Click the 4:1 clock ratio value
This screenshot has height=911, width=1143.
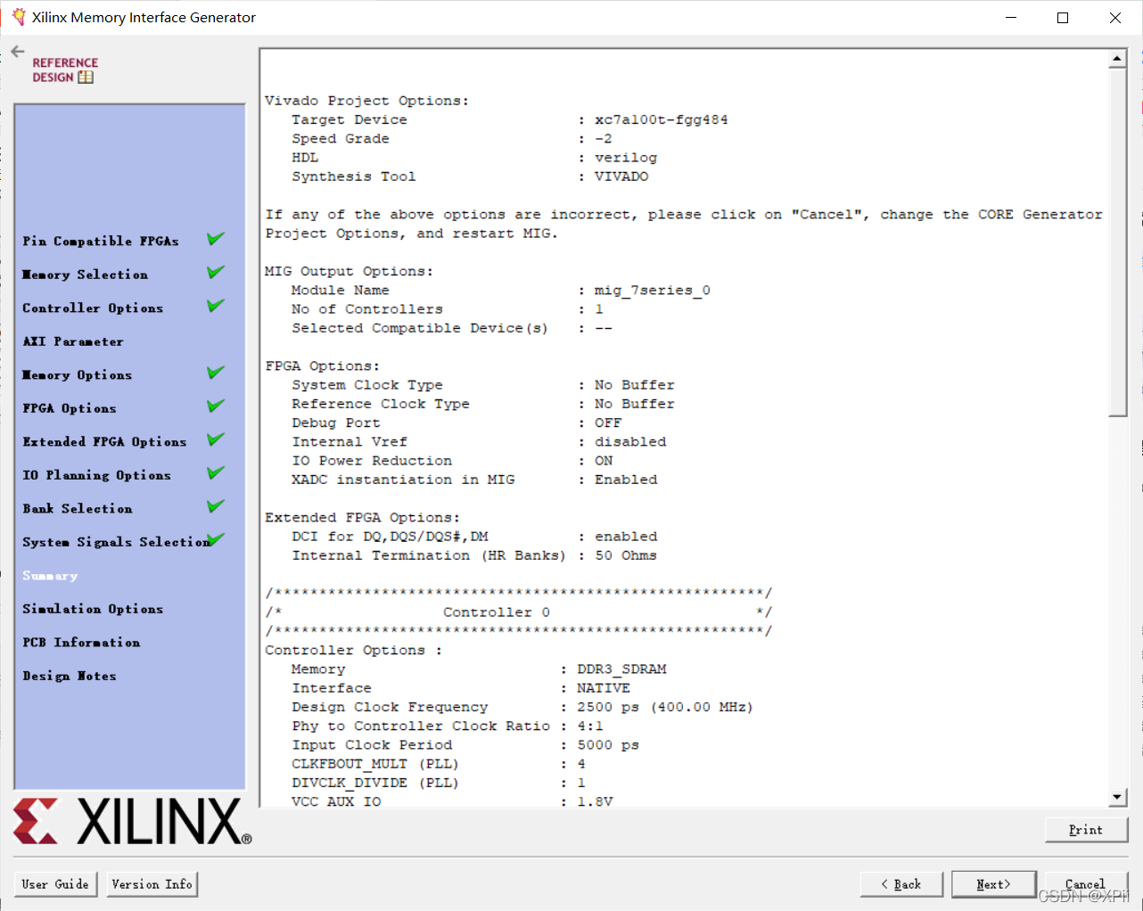tap(590, 726)
